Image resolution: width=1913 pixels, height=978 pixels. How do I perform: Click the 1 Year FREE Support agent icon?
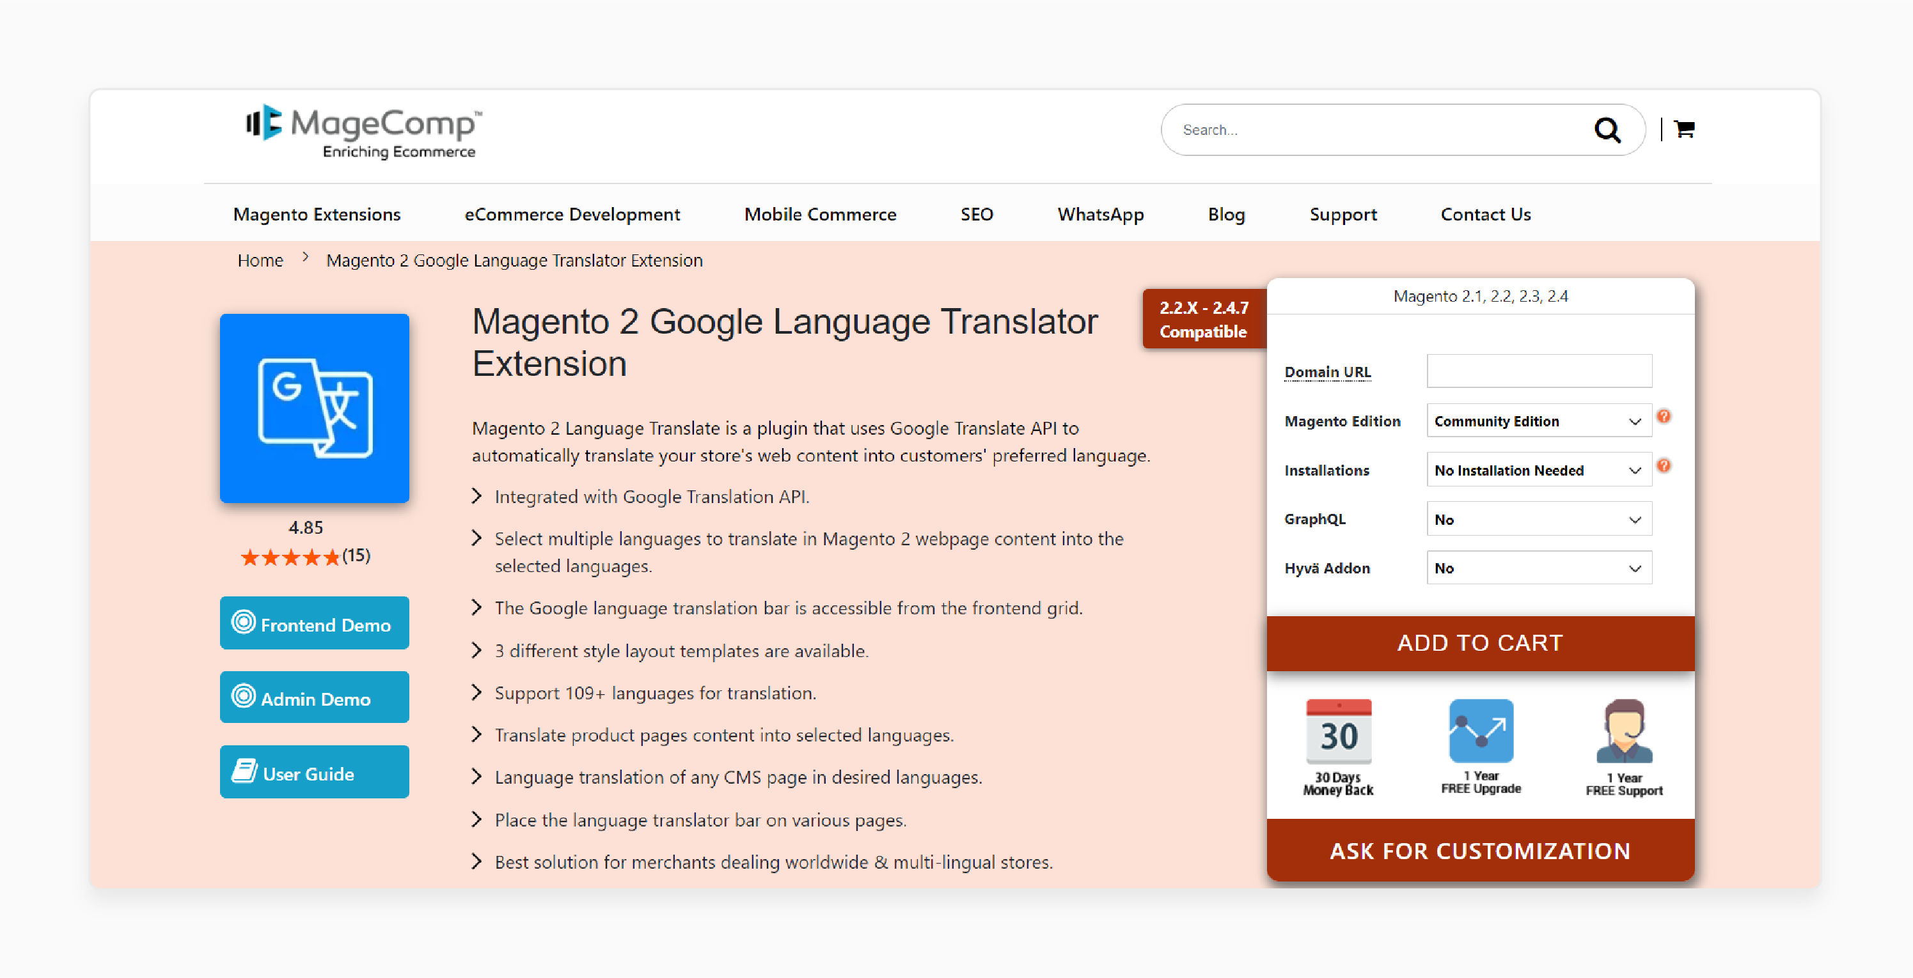(1624, 731)
